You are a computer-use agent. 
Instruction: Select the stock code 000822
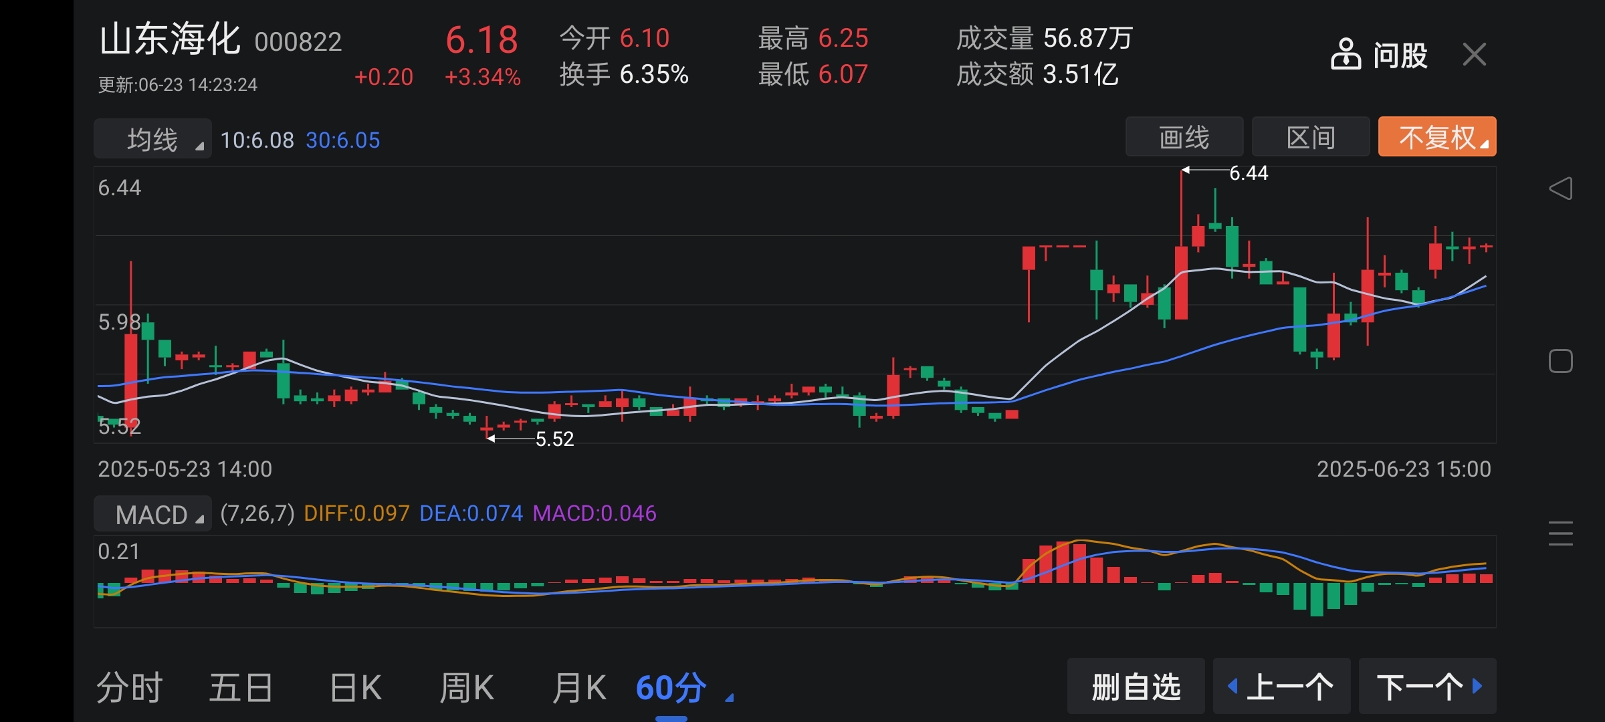tap(298, 42)
